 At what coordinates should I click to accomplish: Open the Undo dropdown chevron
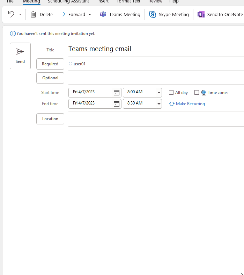(x=20, y=15)
